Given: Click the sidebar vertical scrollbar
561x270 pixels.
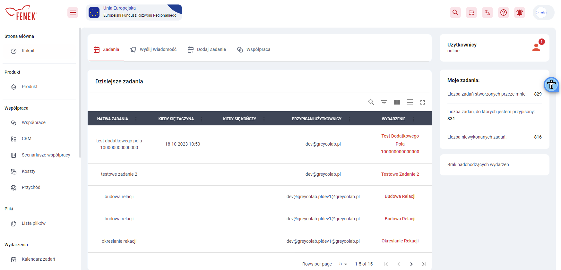Looking at the screenshot, I should (80, 93).
